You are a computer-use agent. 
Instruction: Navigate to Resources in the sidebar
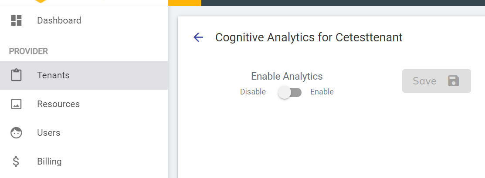(58, 104)
